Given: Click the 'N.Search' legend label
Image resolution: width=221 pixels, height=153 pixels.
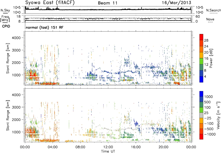Looking at the screenshot, I should point(213,10).
